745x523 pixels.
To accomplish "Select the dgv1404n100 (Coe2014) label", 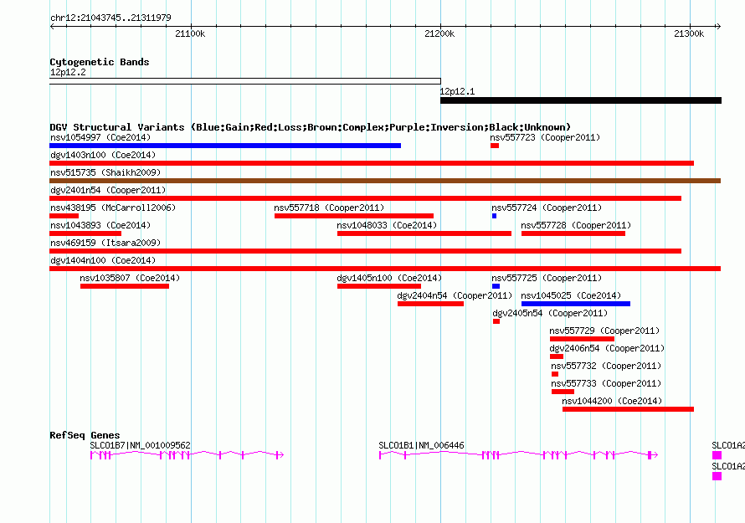I will coord(103,260).
